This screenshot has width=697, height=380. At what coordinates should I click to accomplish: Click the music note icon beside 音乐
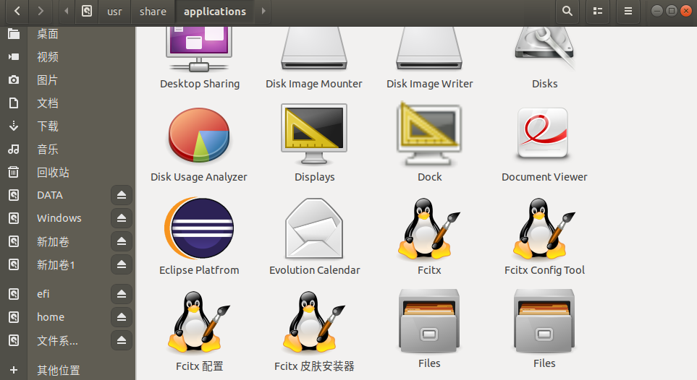[x=14, y=149]
